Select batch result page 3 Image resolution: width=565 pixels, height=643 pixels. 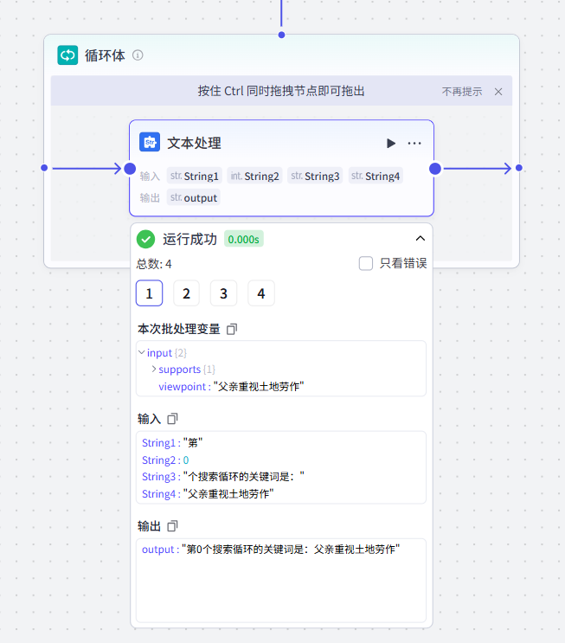click(x=223, y=293)
